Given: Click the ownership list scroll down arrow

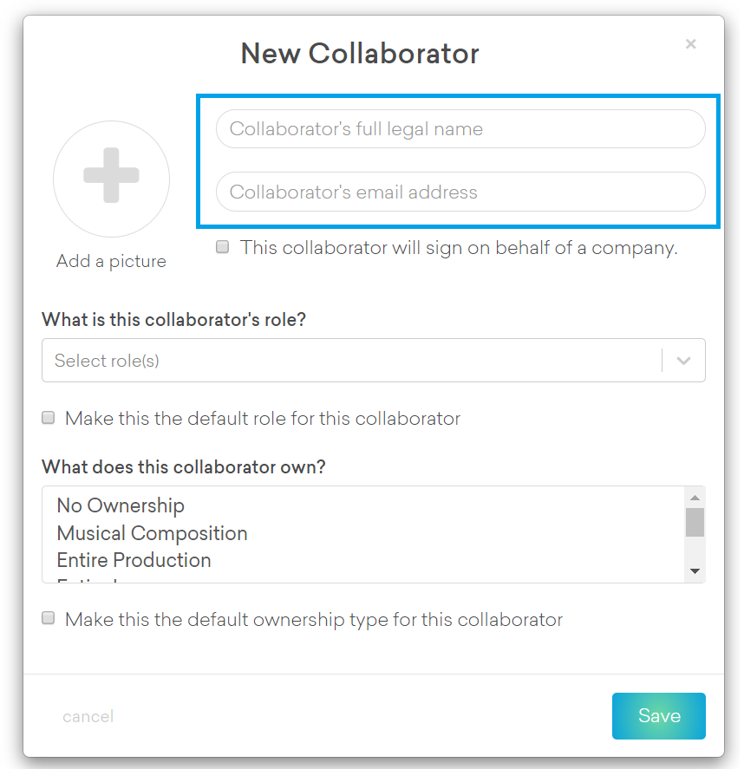Looking at the screenshot, I should 695,571.
